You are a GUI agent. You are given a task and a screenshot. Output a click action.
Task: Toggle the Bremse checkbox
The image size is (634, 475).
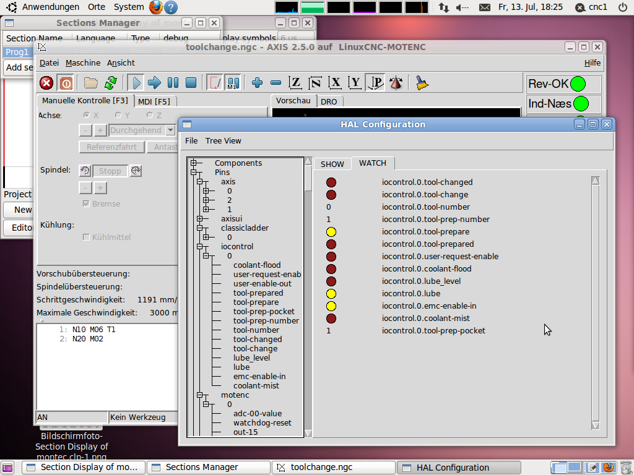(x=86, y=203)
